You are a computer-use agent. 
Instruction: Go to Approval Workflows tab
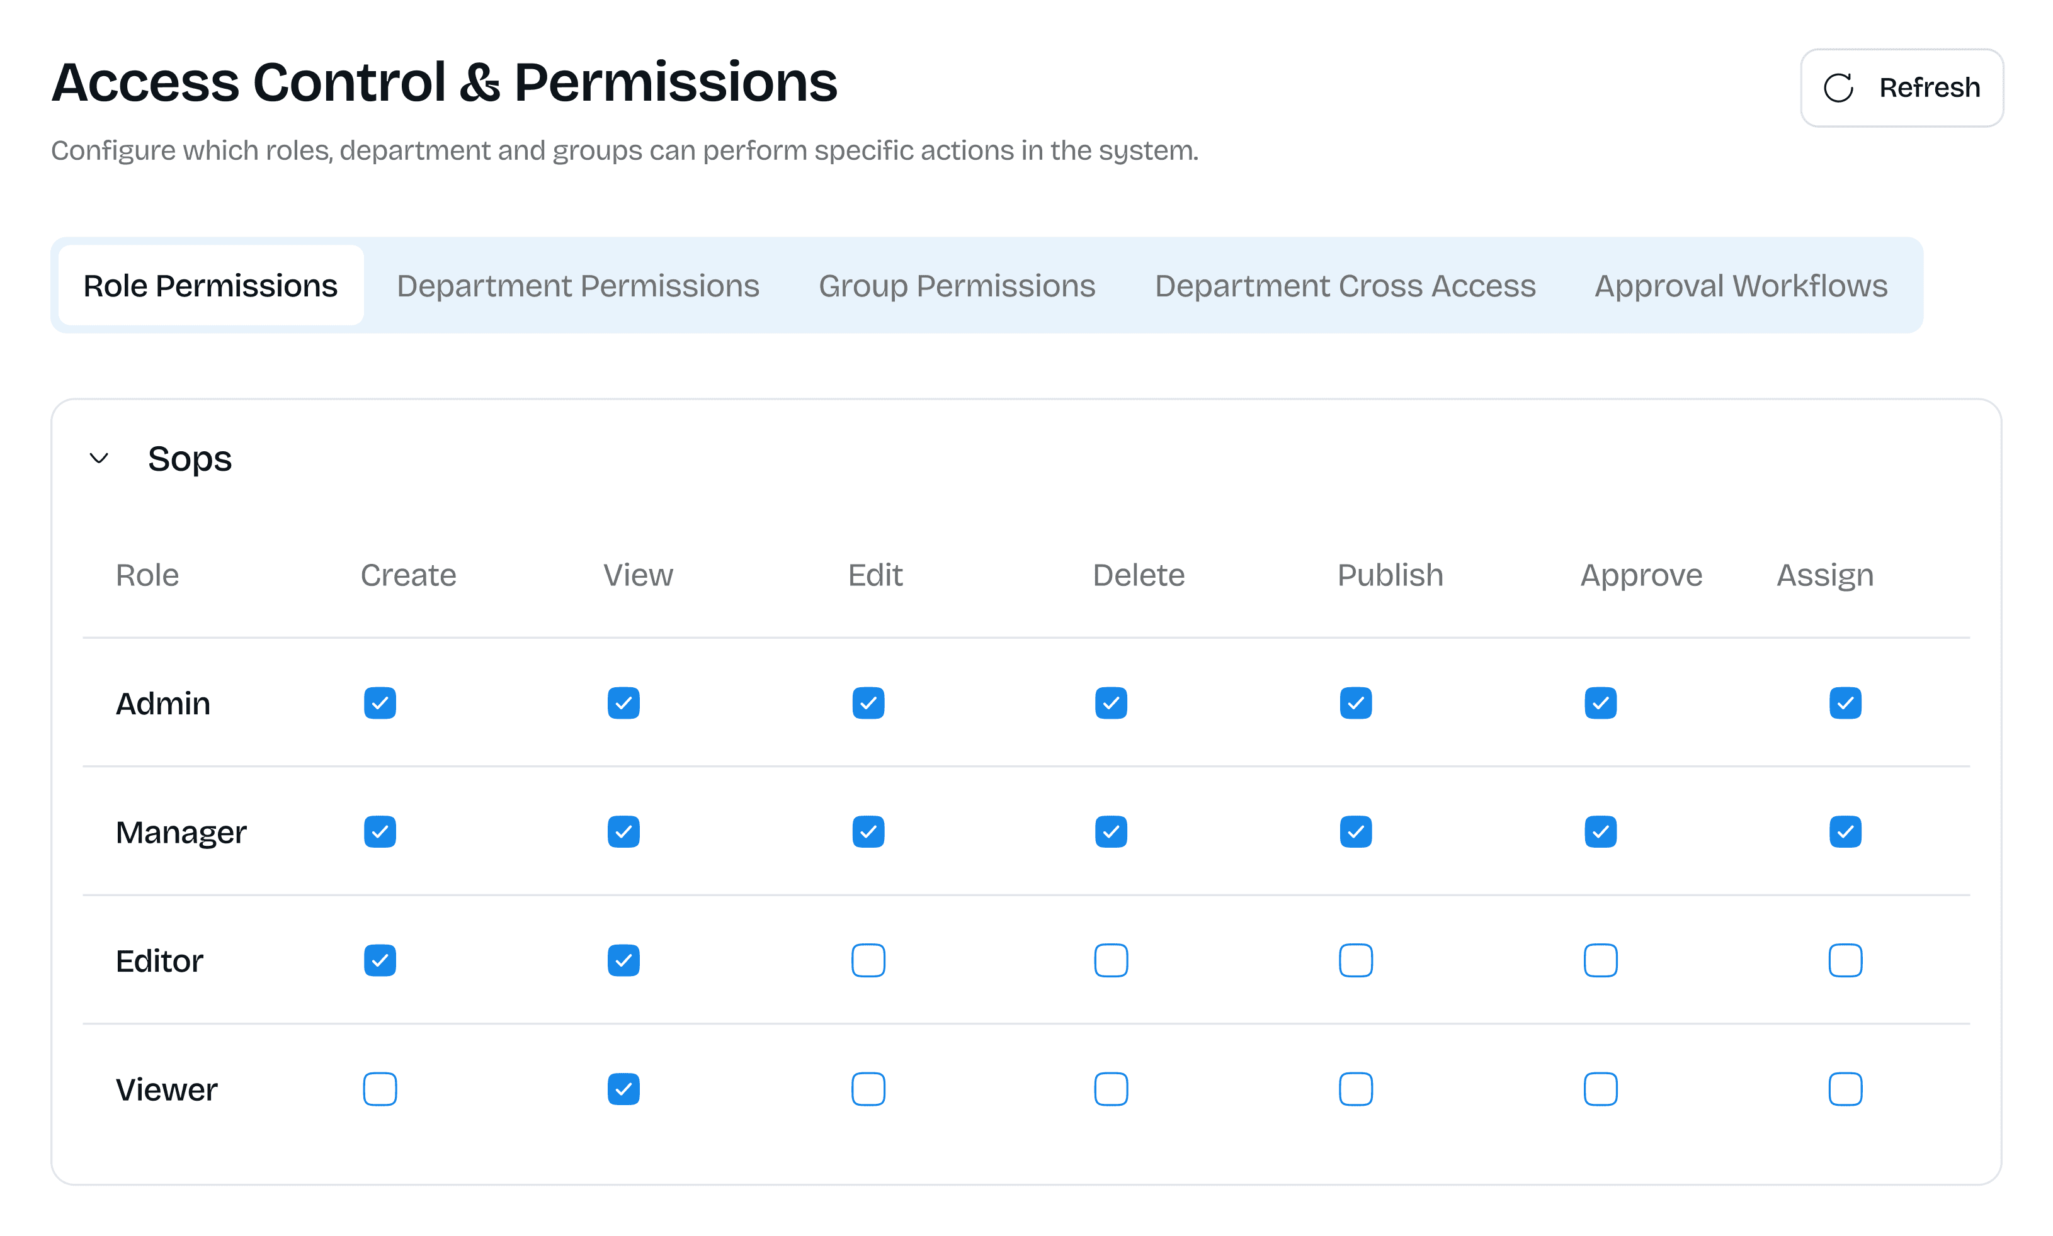1741,286
